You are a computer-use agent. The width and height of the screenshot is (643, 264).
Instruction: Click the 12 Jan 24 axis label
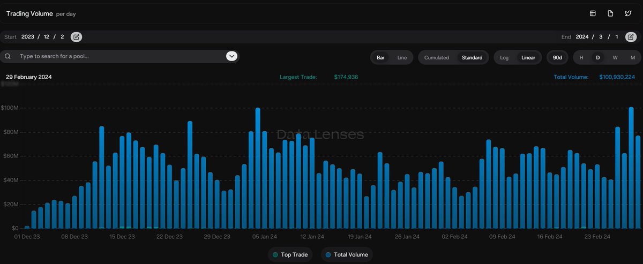(312, 236)
